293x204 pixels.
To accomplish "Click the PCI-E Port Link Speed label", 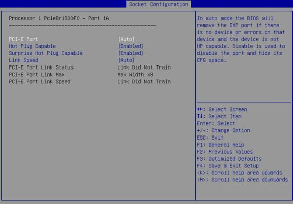I will (x=40, y=82).
